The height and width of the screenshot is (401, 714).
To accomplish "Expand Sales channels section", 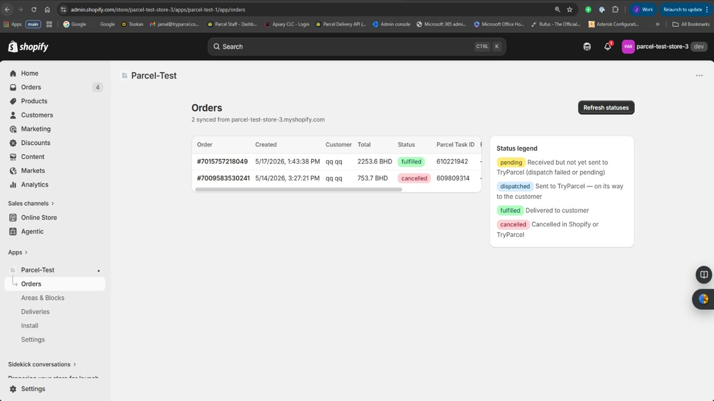I will pyautogui.click(x=31, y=204).
